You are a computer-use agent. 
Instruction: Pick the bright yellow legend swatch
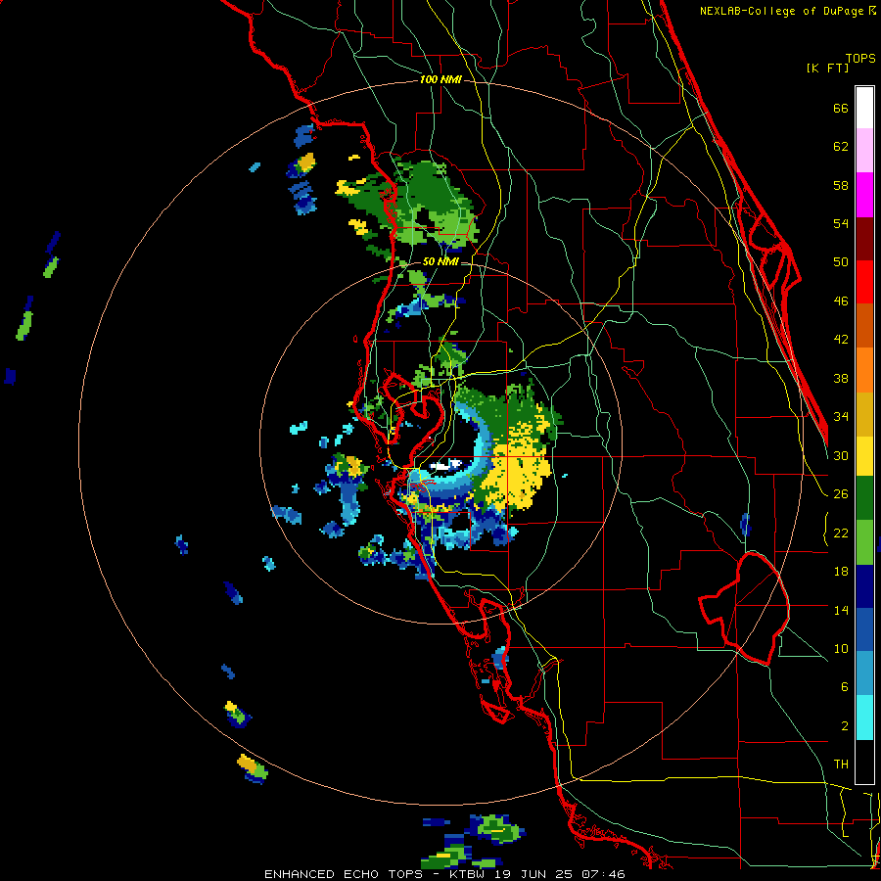coord(864,456)
